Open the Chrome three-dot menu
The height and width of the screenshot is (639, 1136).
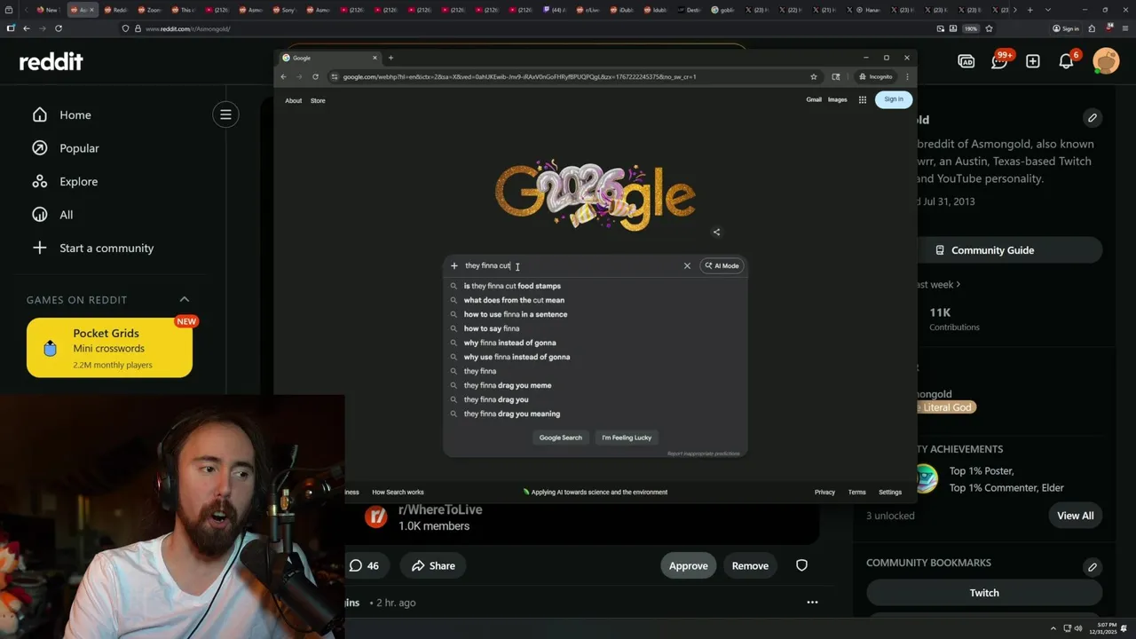point(907,76)
